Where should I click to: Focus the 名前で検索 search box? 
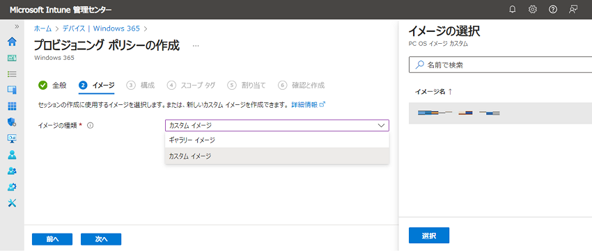tap(501, 65)
